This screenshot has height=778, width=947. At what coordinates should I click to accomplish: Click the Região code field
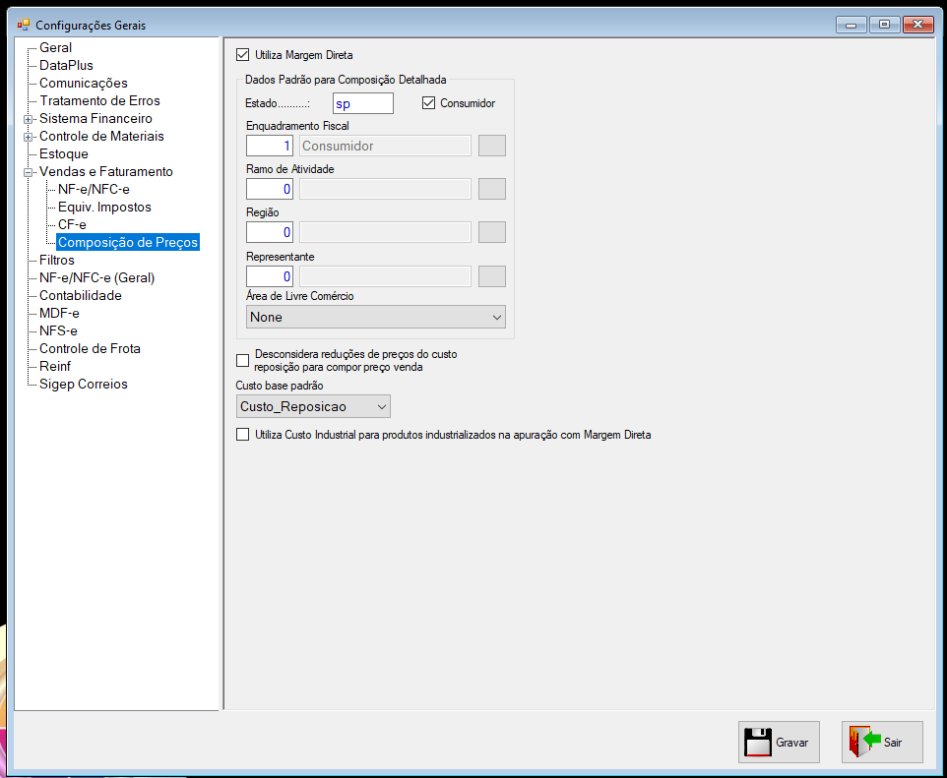tap(270, 232)
